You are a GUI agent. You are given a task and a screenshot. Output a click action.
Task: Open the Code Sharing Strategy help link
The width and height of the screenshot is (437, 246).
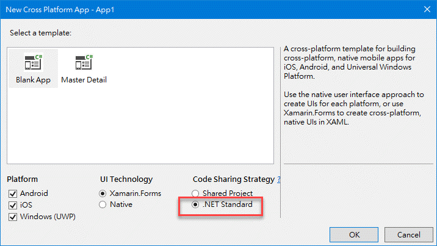coord(279,179)
